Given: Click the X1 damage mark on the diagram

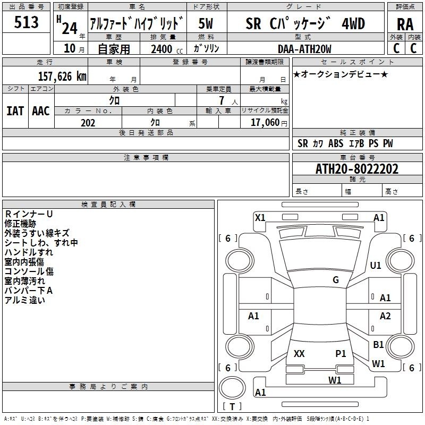Looking at the screenshot, I should (260, 217).
